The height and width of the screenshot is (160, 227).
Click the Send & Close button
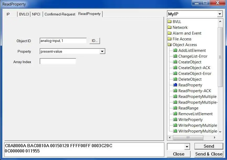coord(209,154)
